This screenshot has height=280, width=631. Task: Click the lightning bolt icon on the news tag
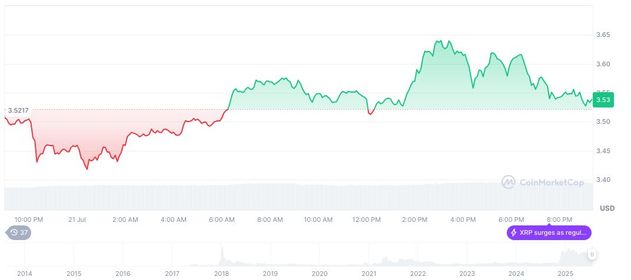(x=514, y=232)
